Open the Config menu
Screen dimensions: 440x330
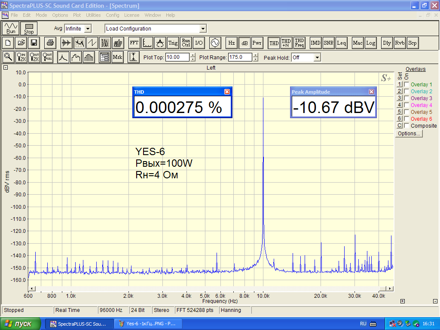[x=113, y=15]
